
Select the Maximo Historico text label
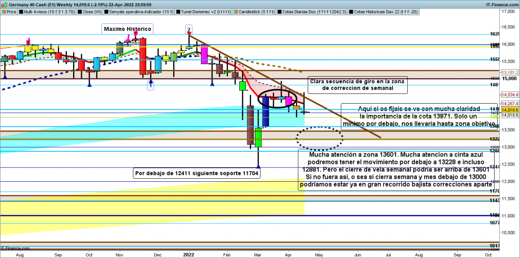[127, 29]
